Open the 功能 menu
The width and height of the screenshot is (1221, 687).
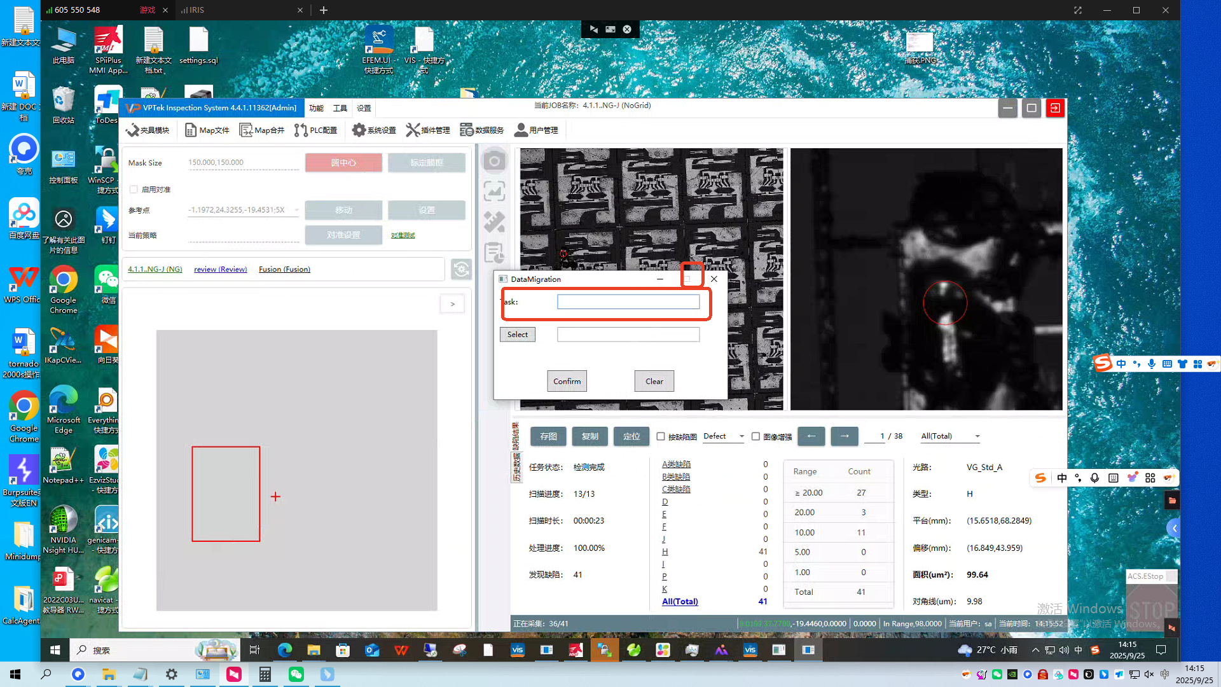316,108
